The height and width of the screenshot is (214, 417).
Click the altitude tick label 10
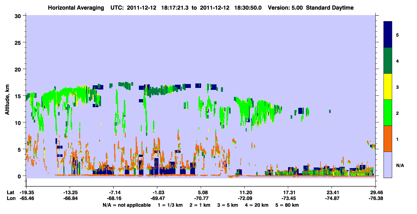(x=19, y=123)
